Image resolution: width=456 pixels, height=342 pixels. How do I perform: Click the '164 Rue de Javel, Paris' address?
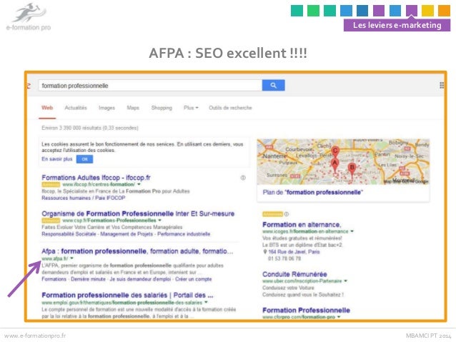tap(294, 252)
